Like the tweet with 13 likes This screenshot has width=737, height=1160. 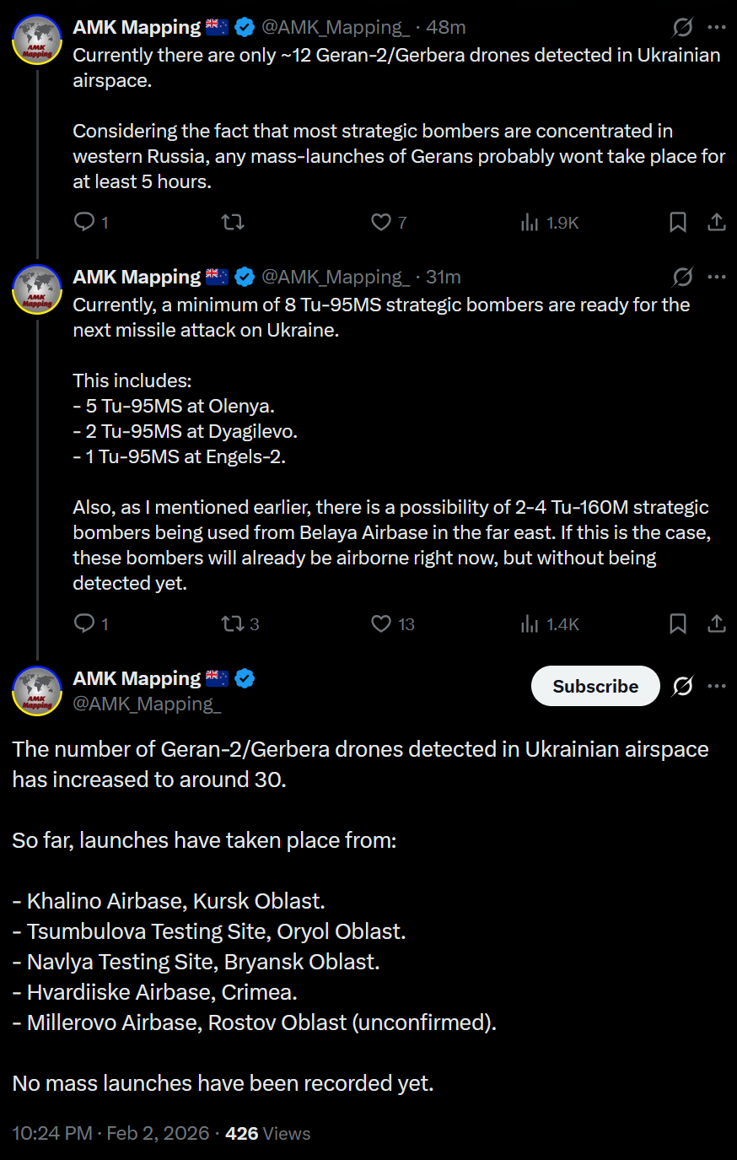click(381, 623)
